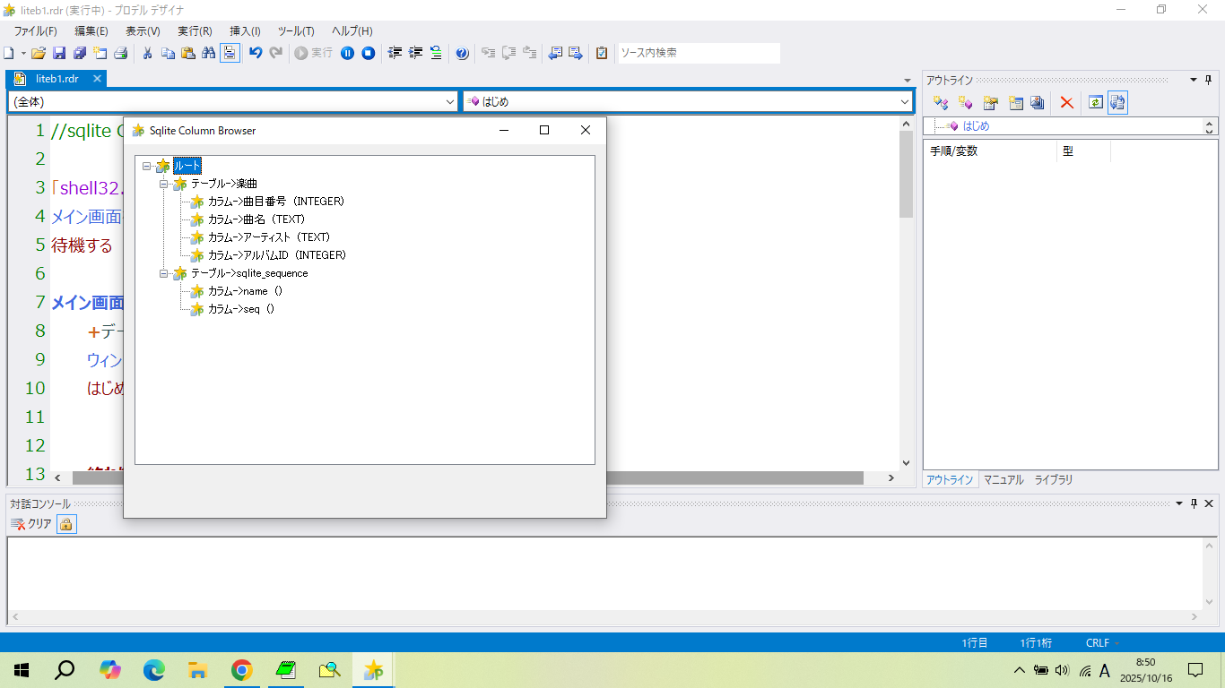
Task: Click the ソース内検索 search field
Action: (699, 53)
